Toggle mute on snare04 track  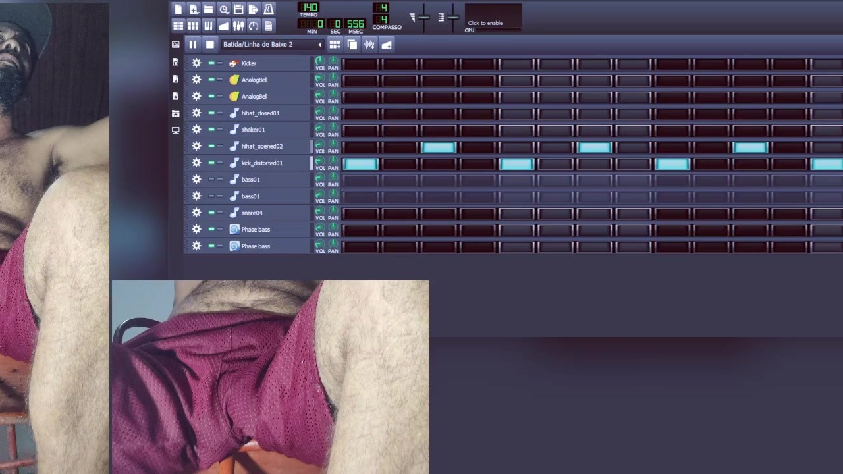(211, 213)
